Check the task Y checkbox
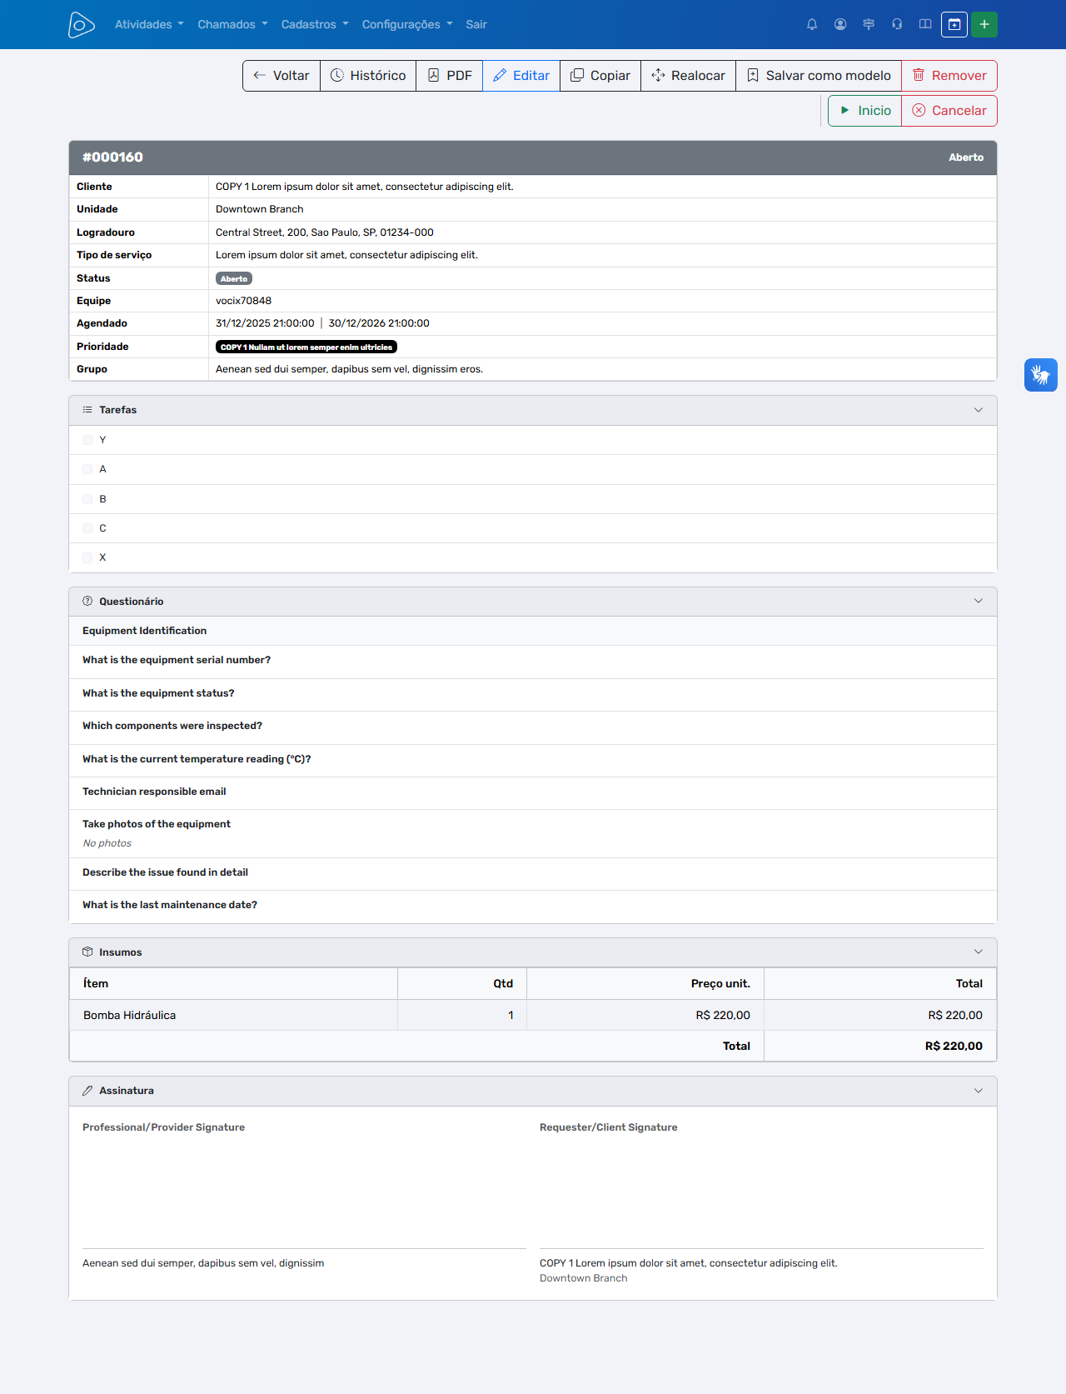The height and width of the screenshot is (1394, 1066). 87,440
